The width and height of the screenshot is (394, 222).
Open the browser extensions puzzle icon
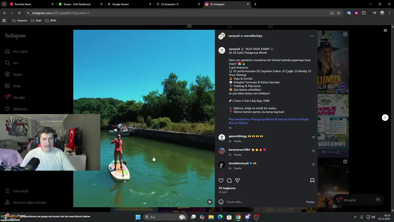pyautogui.click(x=364, y=13)
